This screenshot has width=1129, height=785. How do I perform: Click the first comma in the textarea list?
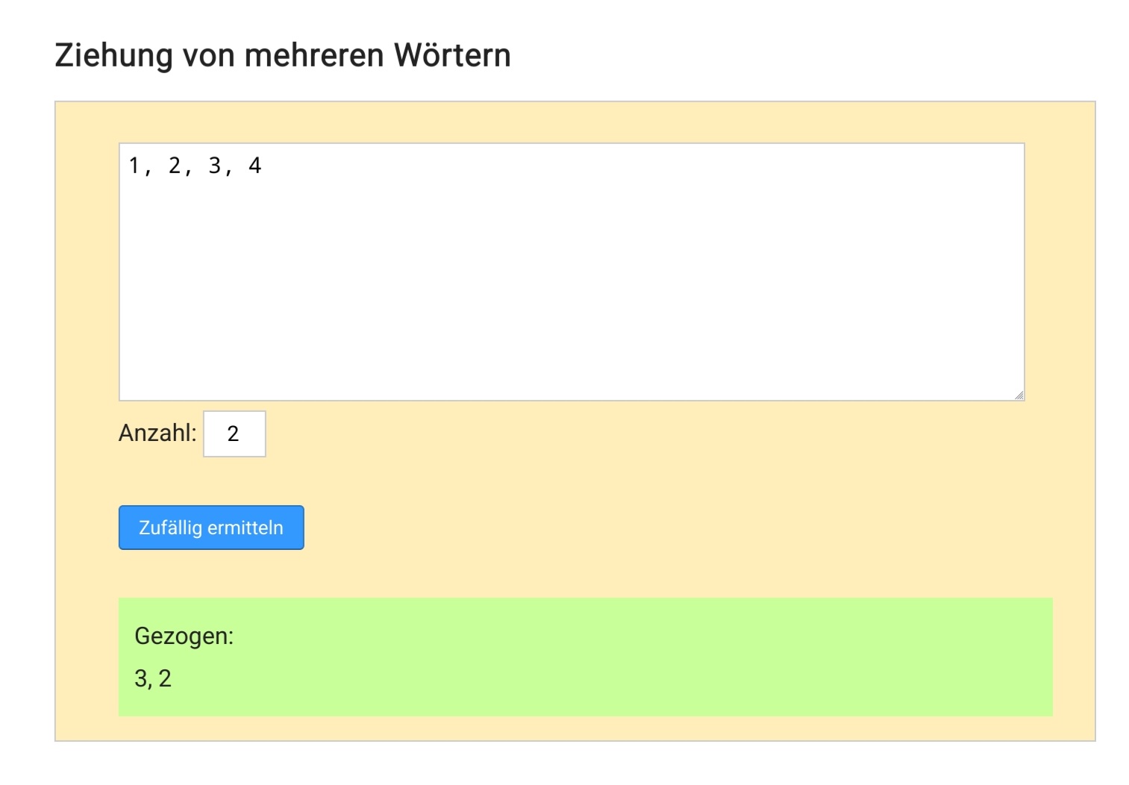pos(148,170)
